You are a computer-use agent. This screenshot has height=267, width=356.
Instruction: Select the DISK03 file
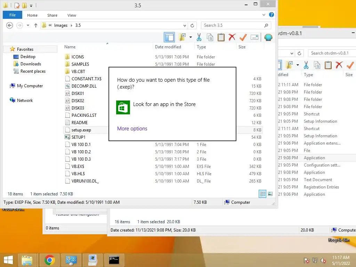78,108
